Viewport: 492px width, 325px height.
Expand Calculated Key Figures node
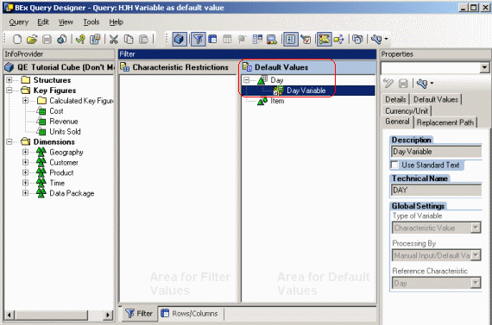click(x=25, y=101)
